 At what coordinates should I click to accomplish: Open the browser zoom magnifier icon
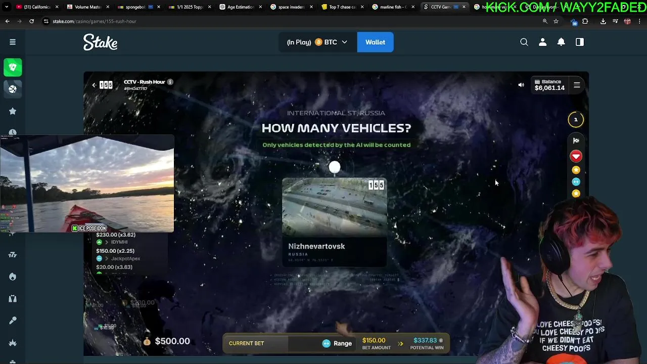pyautogui.click(x=545, y=21)
